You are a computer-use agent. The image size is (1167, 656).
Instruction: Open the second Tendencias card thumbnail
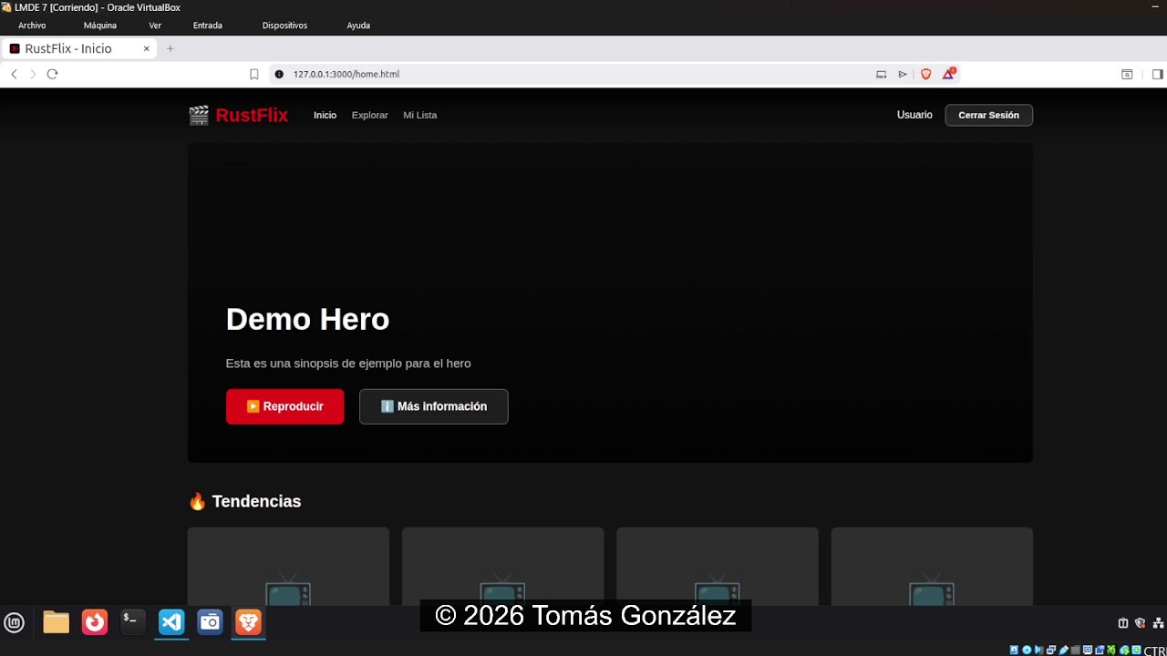click(x=503, y=567)
